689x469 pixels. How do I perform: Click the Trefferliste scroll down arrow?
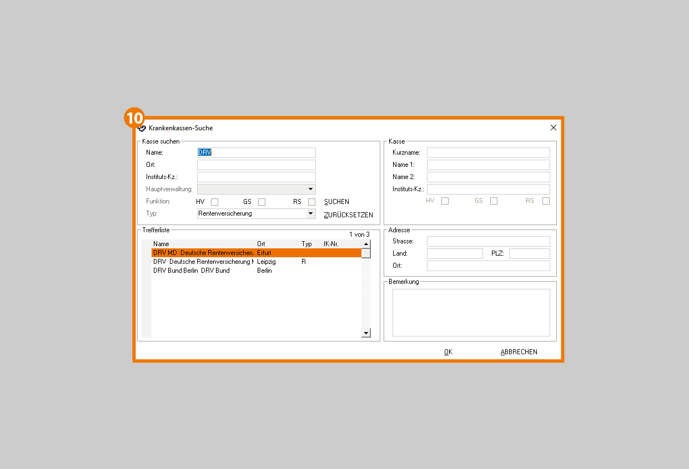pyautogui.click(x=366, y=333)
